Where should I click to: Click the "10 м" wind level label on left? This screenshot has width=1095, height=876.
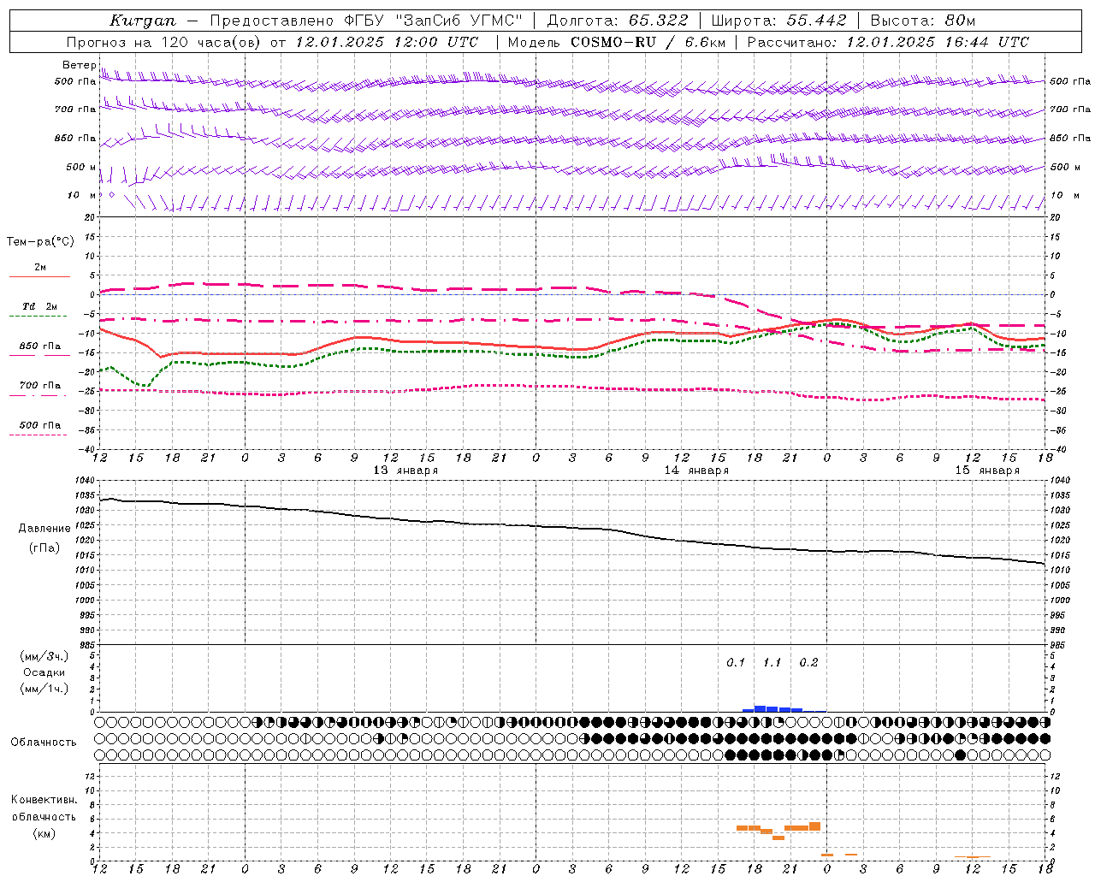click(x=82, y=196)
